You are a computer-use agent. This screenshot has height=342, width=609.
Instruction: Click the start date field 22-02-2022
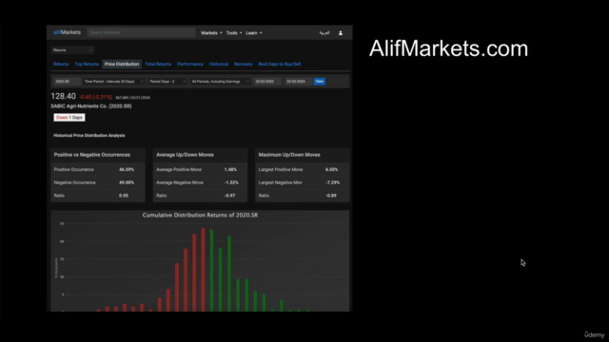(x=267, y=82)
